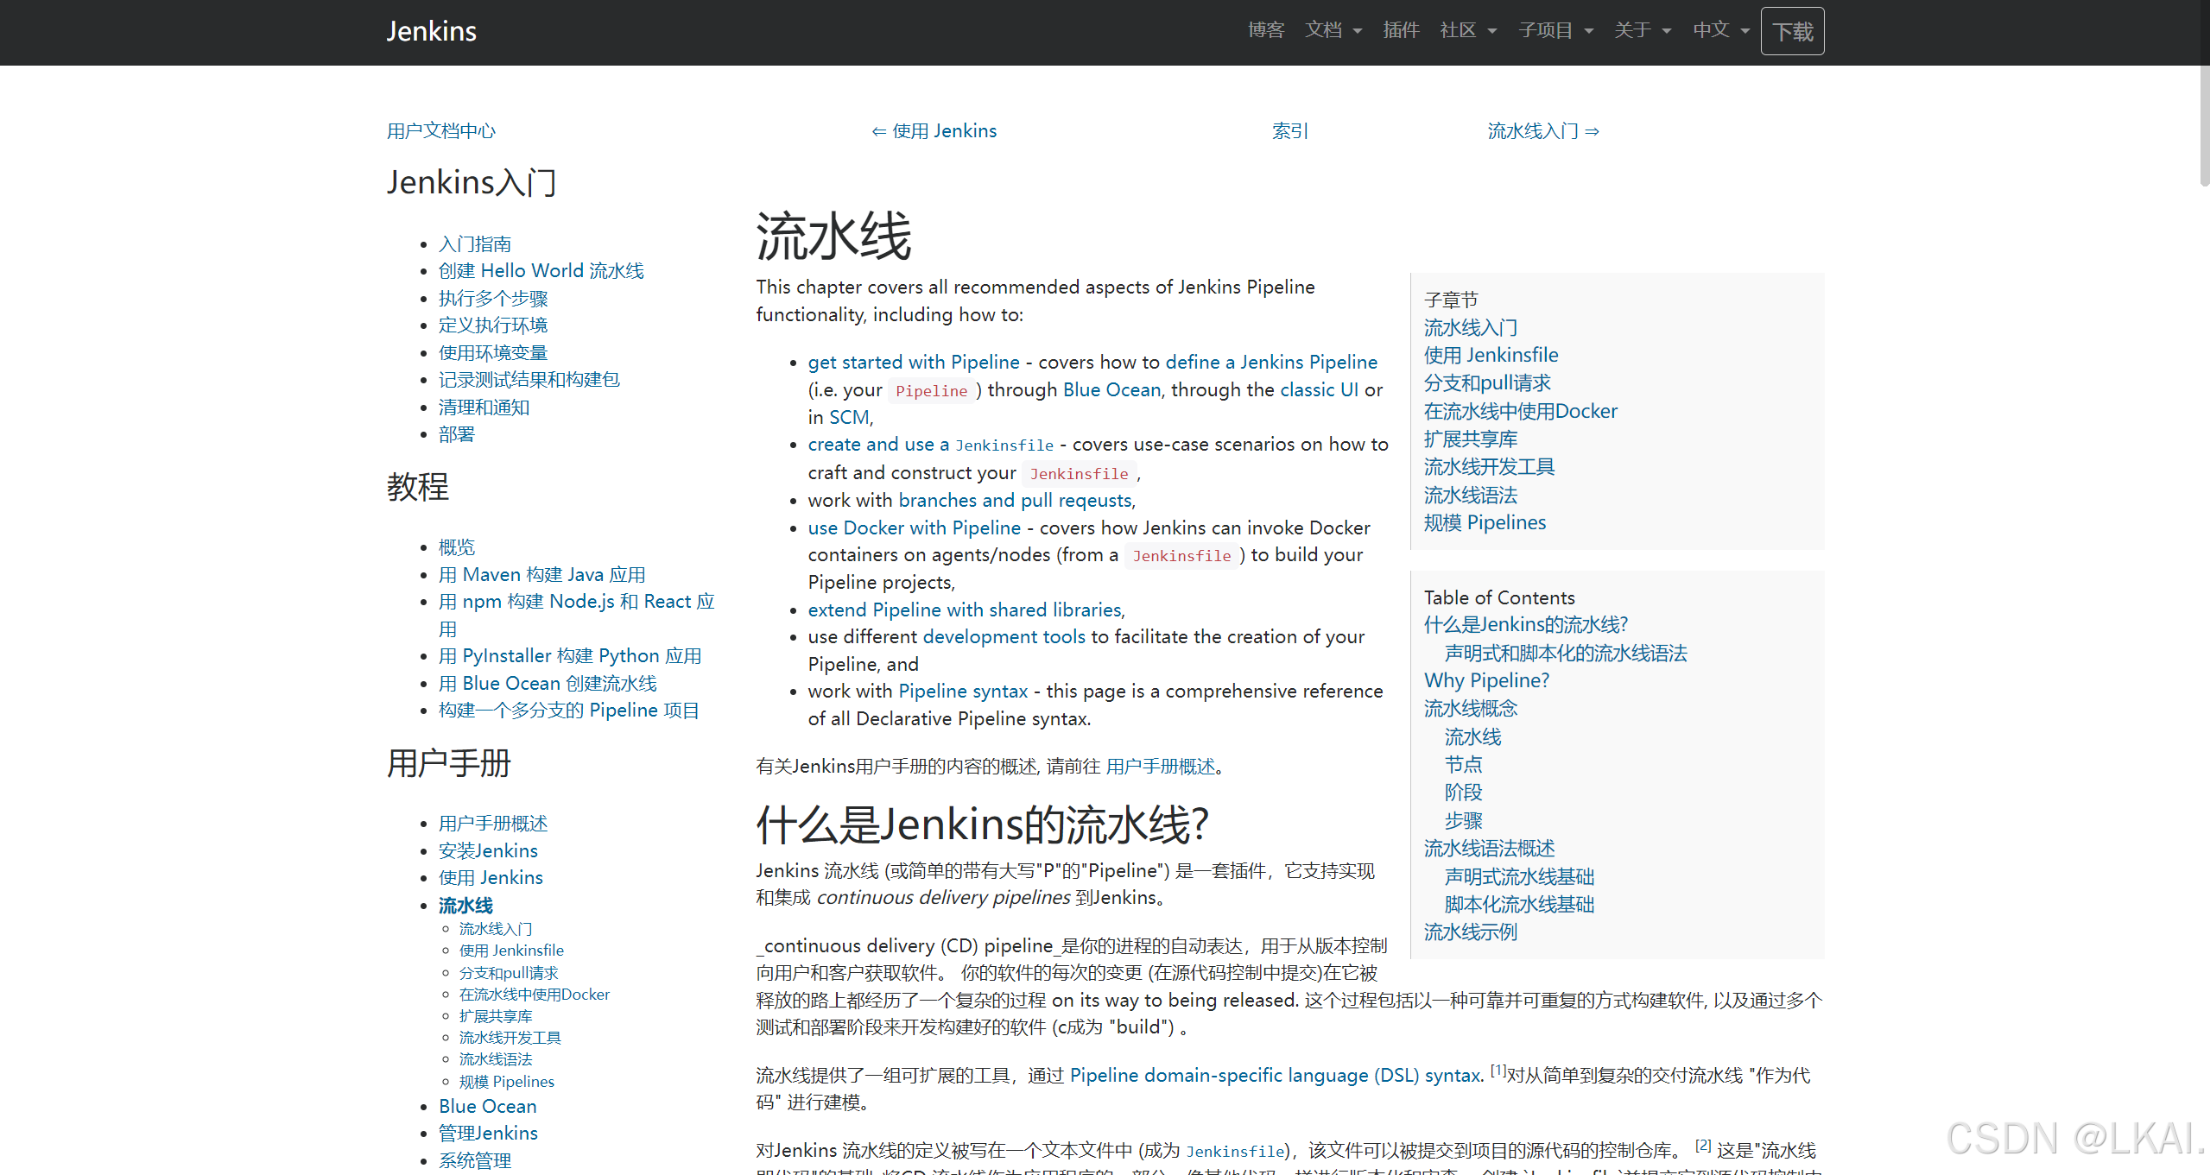Expand the 关于 dropdown in navbar
This screenshot has width=2210, height=1175.
(x=1643, y=31)
